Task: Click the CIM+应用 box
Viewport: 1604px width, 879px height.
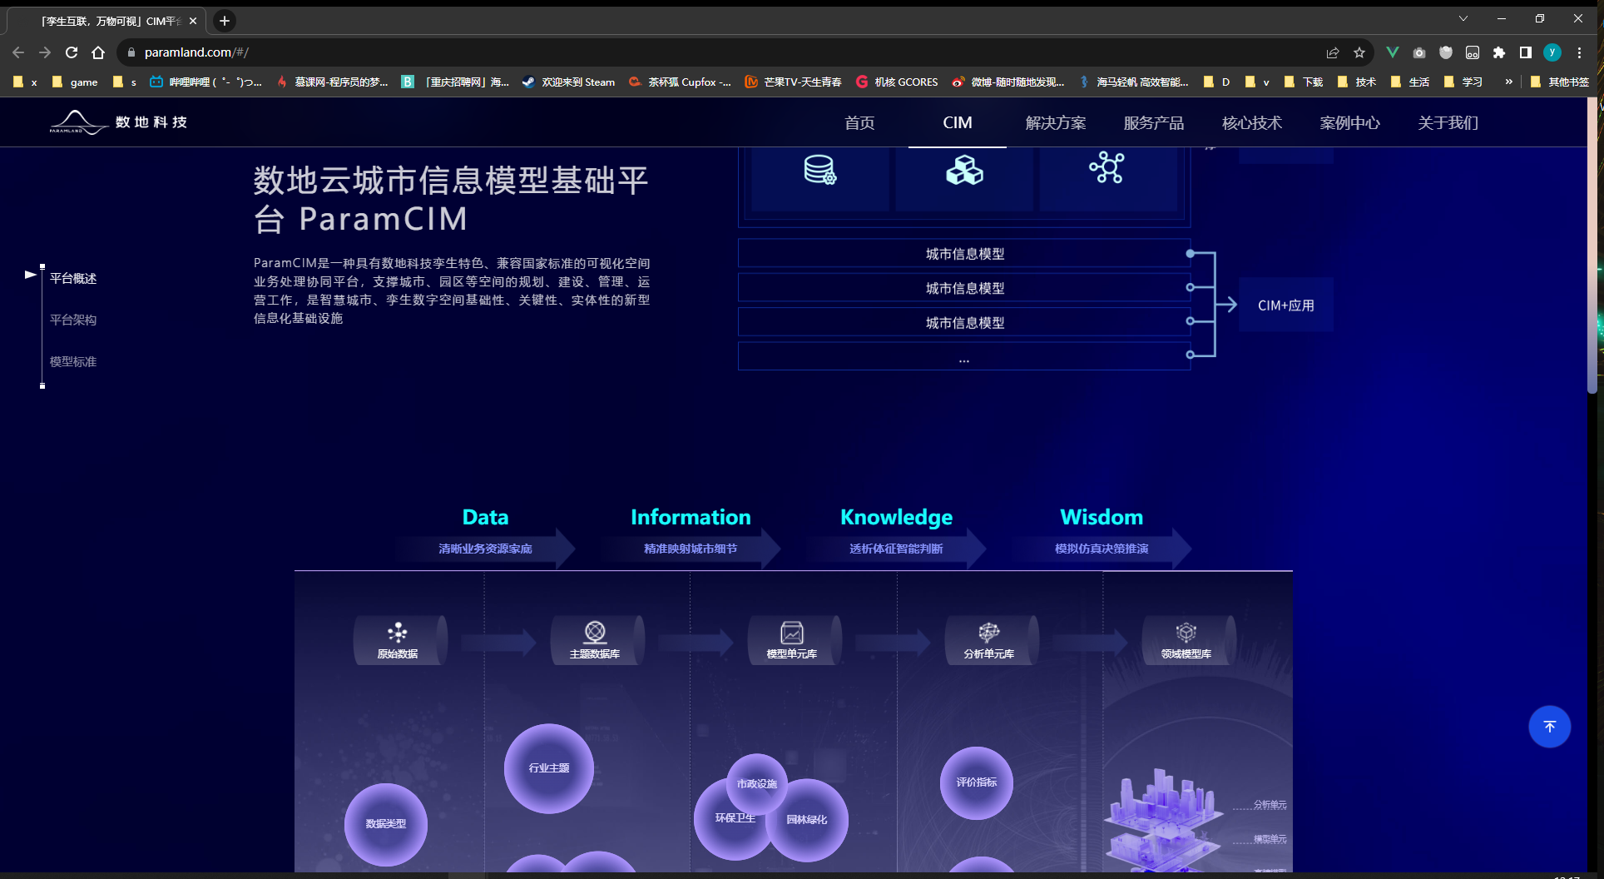Action: click(x=1286, y=305)
